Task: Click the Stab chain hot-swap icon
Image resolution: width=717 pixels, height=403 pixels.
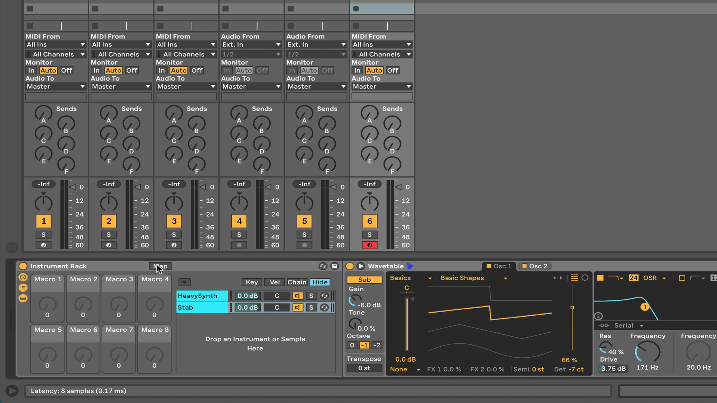Action: [324, 307]
